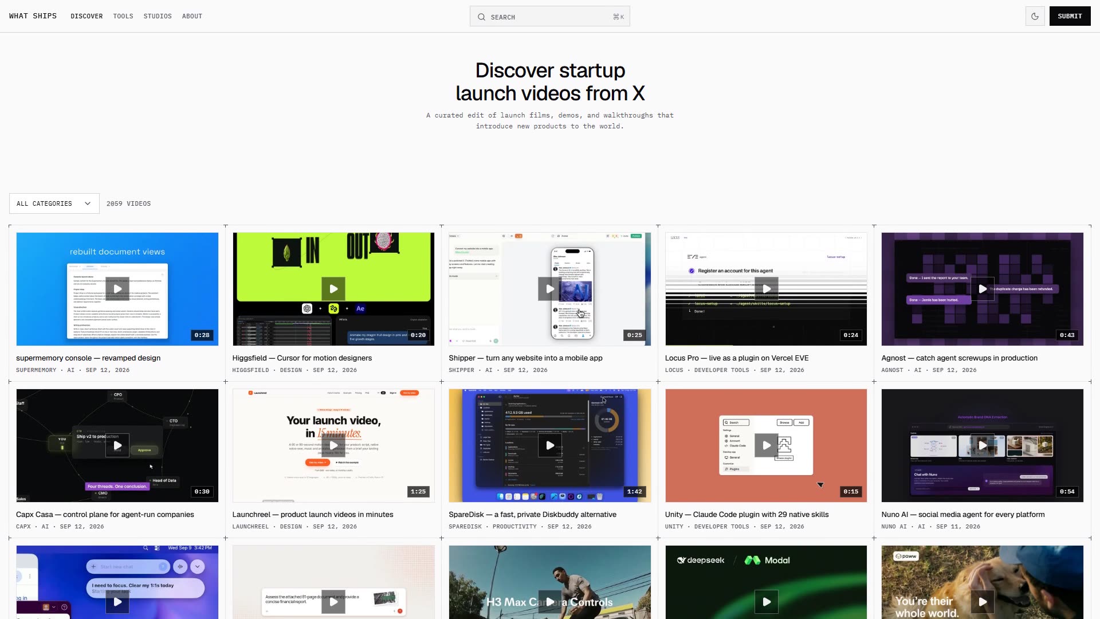Open title 'Launchreel — product launch videos in minutes'
Image resolution: width=1100 pixels, height=619 pixels.
pyautogui.click(x=313, y=515)
